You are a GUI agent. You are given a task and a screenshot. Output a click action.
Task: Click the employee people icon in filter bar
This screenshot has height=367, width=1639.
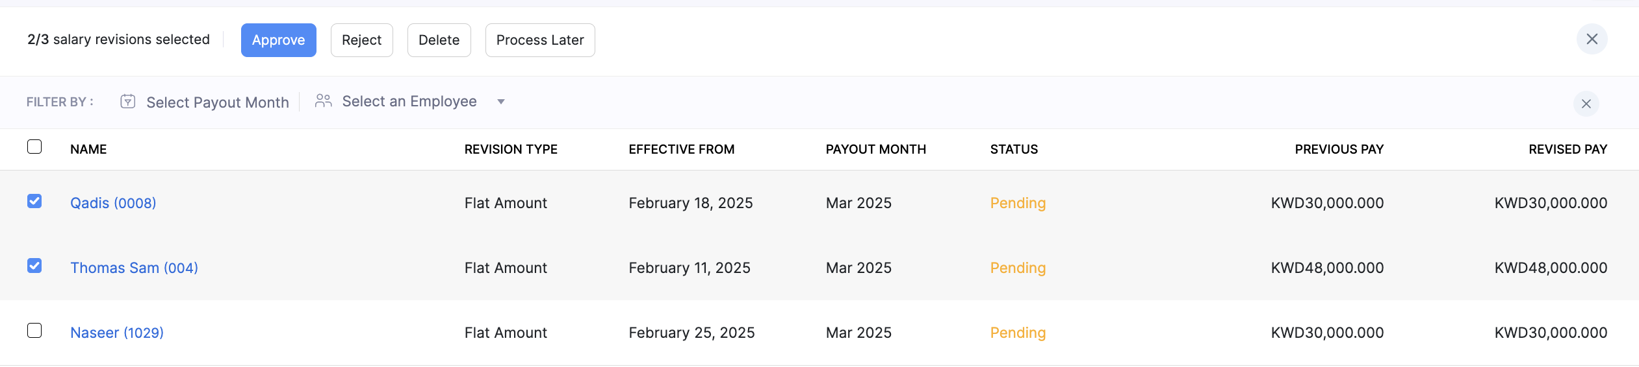coord(323,101)
